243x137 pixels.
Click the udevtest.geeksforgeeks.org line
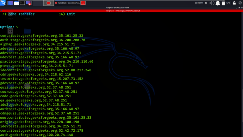pos(40,57)
